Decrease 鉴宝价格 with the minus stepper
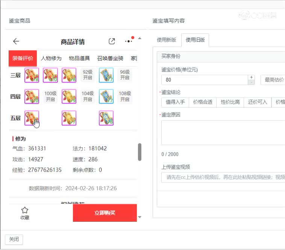 point(252,82)
